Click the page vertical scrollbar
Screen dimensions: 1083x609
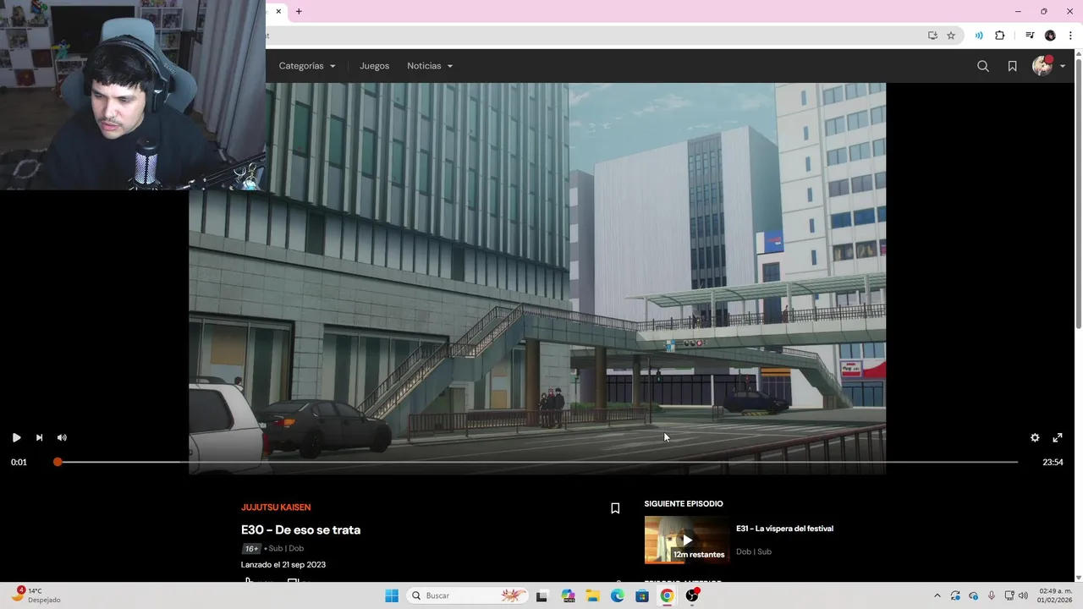click(1078, 195)
